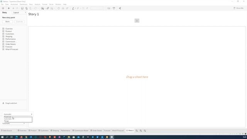Choose Fixed size in the size dropdown list
Image resolution: width=247 pixels, height=139 pixels.
click(18, 117)
